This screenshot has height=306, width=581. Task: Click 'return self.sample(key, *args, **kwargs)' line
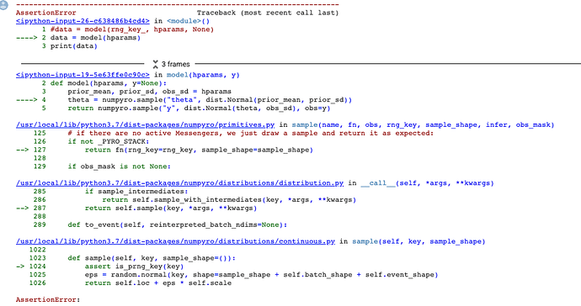pos(171,208)
